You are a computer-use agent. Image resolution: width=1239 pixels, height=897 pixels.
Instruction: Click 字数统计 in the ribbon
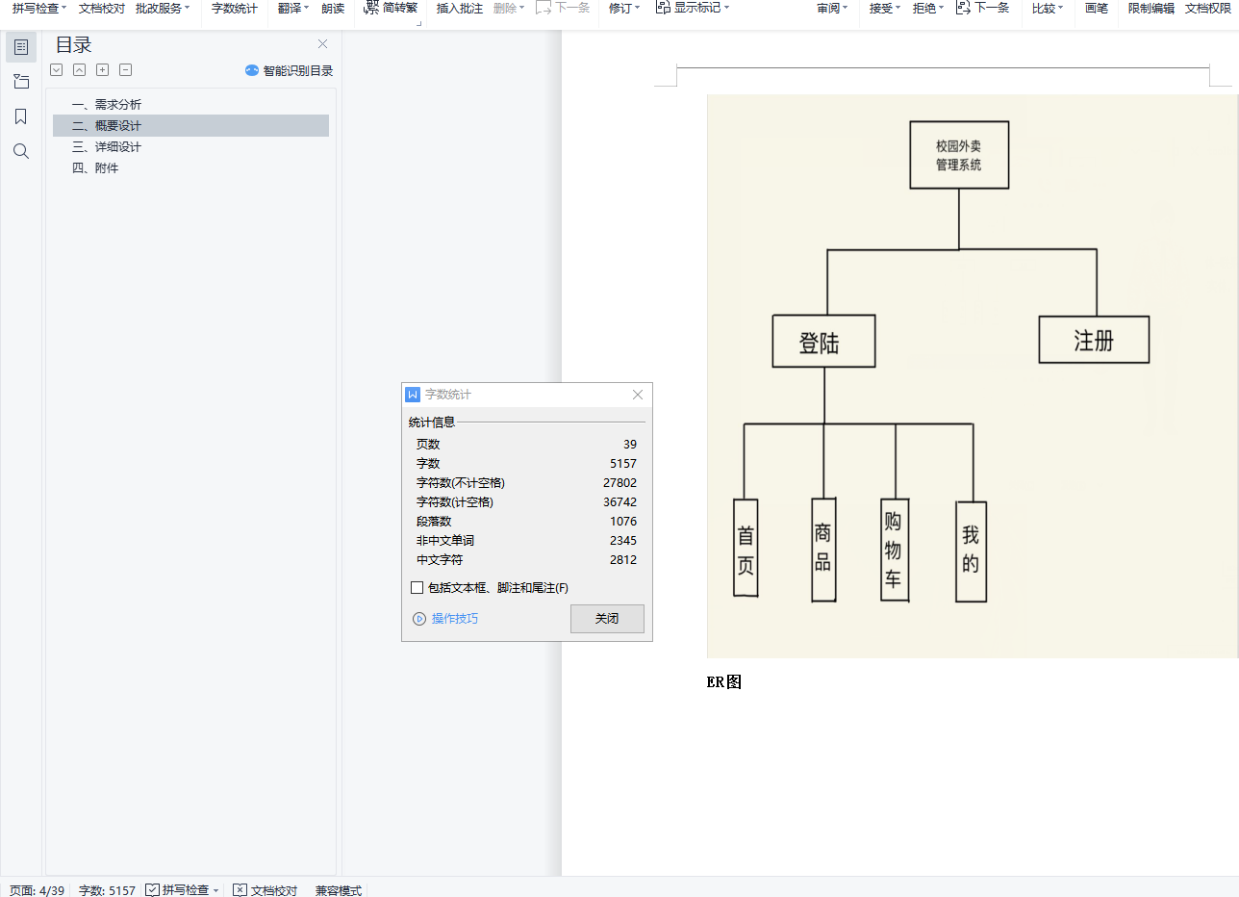tap(235, 8)
